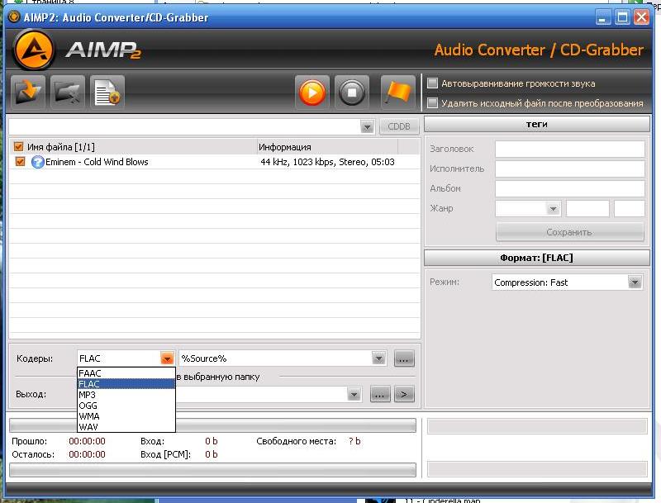Image resolution: width=661 pixels, height=503 pixels.
Task: Pick WAV from the encoder list
Action: (126, 427)
